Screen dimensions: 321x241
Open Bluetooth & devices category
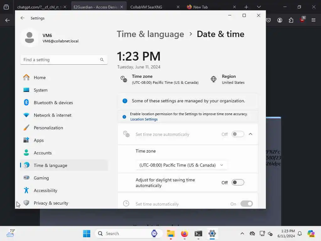pyautogui.click(x=64, y=103)
